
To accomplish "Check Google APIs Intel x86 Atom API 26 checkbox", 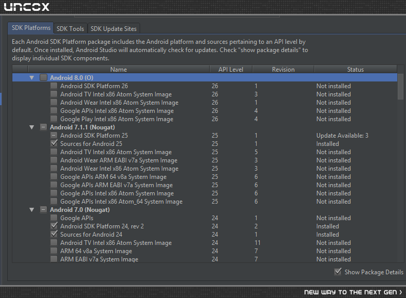I will (x=54, y=111).
